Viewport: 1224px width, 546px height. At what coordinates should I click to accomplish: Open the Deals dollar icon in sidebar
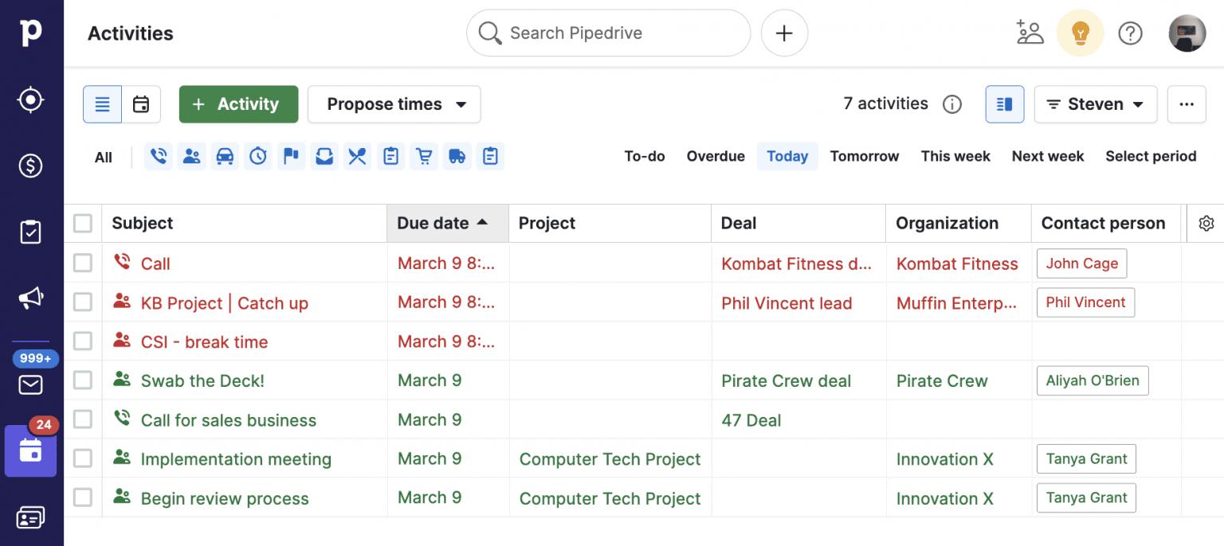(x=31, y=166)
